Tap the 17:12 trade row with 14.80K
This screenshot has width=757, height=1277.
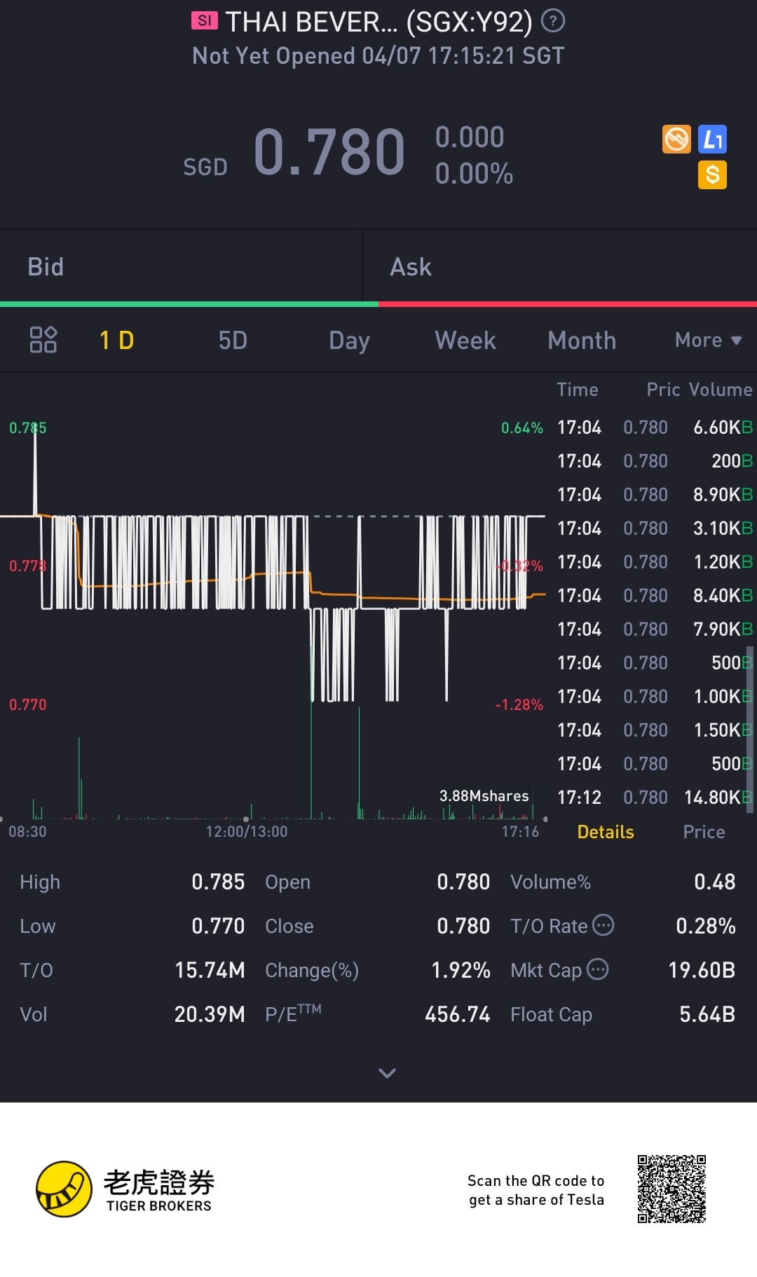(x=655, y=798)
